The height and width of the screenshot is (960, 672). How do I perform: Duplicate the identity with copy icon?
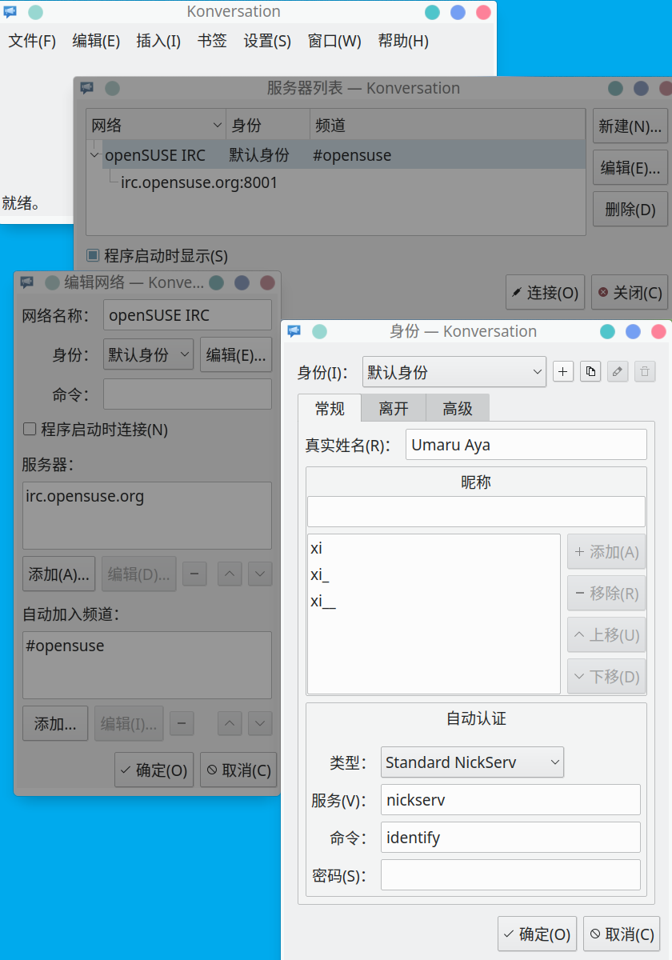pos(590,371)
